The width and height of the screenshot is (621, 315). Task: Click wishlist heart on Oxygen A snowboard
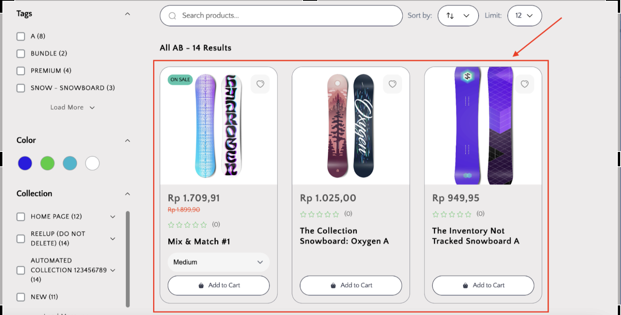point(393,84)
